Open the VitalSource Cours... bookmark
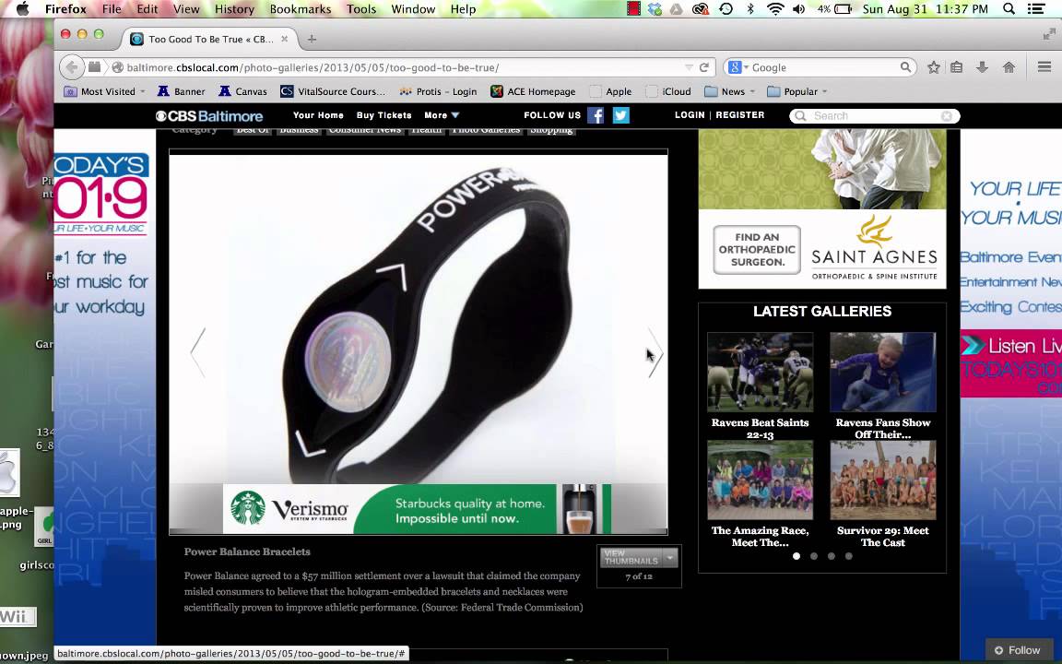1062x664 pixels. click(x=333, y=91)
